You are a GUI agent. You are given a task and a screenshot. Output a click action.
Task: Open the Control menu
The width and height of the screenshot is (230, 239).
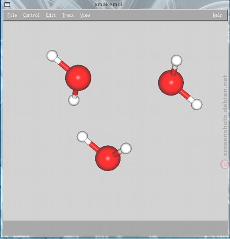point(31,15)
